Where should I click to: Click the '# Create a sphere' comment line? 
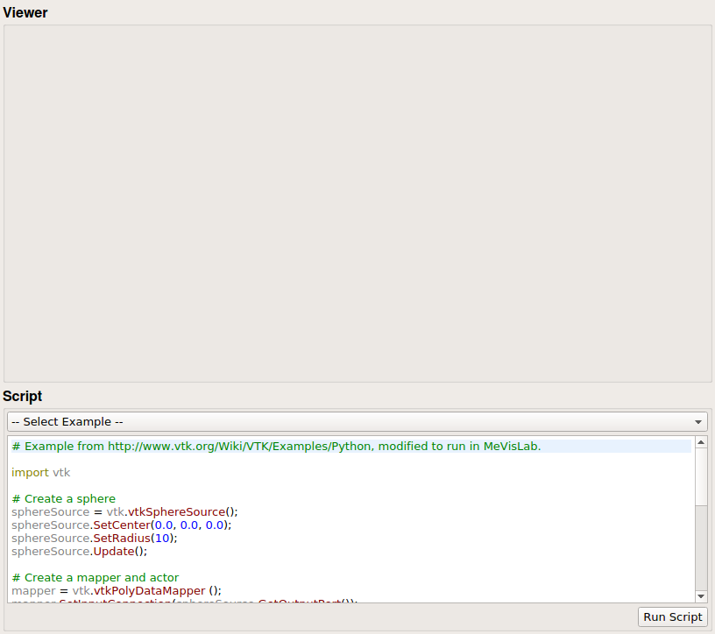pos(63,499)
